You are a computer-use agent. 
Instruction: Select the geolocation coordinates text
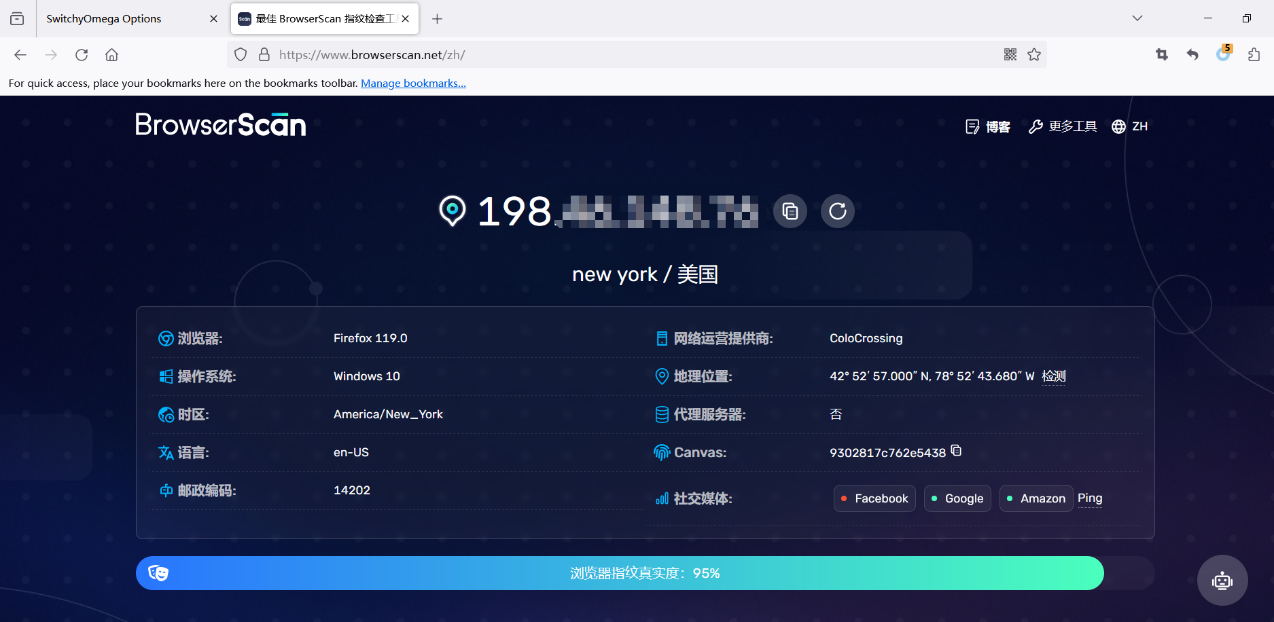(x=932, y=376)
